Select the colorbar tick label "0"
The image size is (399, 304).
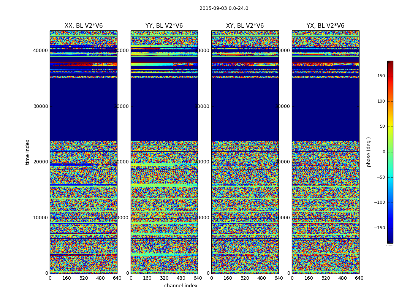[x=383, y=152]
